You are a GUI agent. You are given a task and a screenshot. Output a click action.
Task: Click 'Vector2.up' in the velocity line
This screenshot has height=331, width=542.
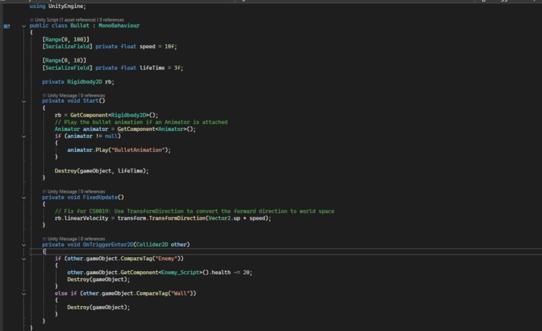coord(225,218)
